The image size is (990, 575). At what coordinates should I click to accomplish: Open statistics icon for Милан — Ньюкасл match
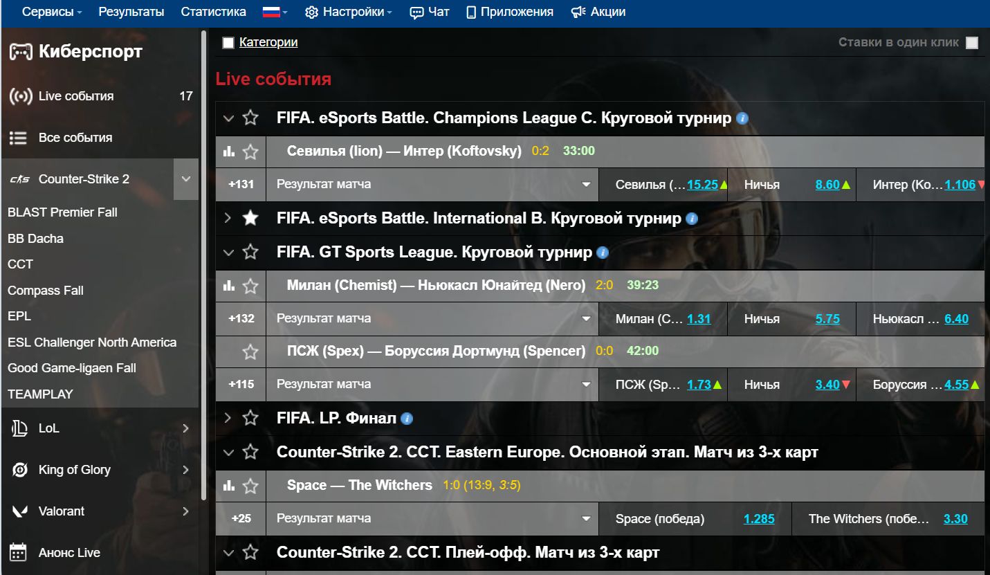pos(229,285)
